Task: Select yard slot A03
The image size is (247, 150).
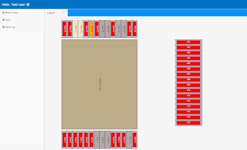Action: 189,53
